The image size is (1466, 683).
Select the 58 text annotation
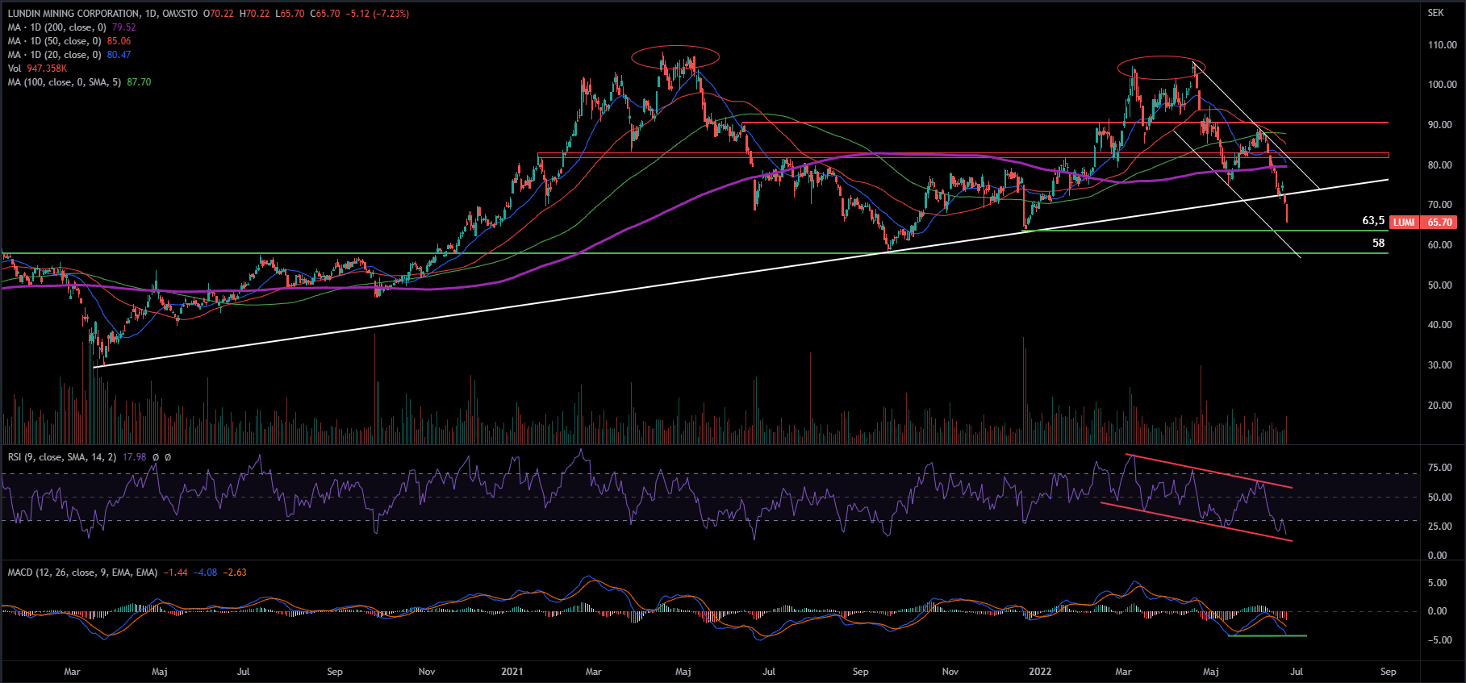(1378, 244)
